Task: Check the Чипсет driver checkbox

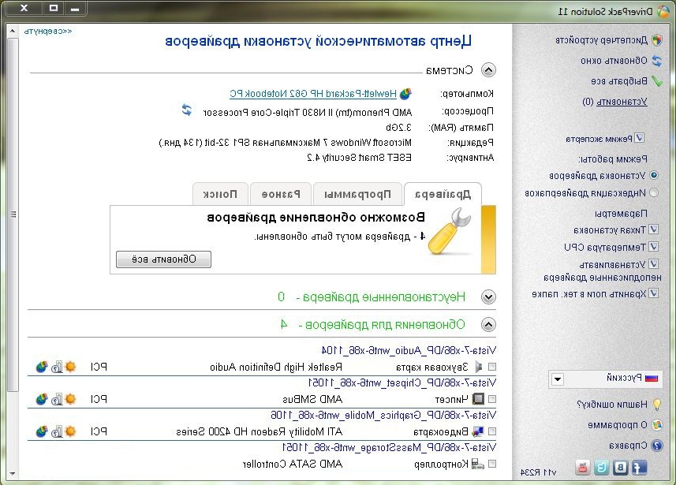Action: [492, 399]
